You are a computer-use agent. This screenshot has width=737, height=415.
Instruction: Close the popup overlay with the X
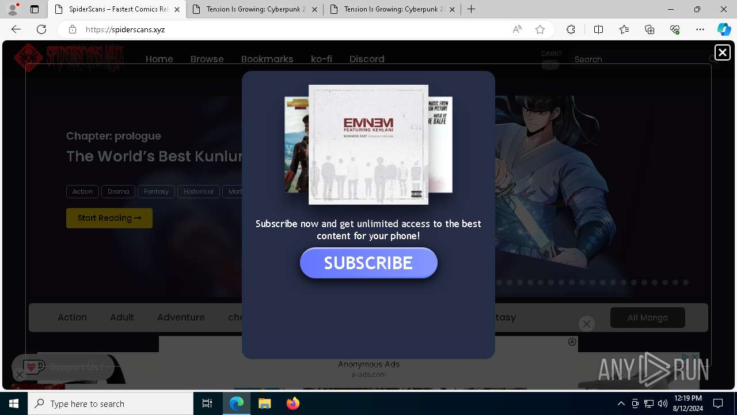pyautogui.click(x=722, y=52)
